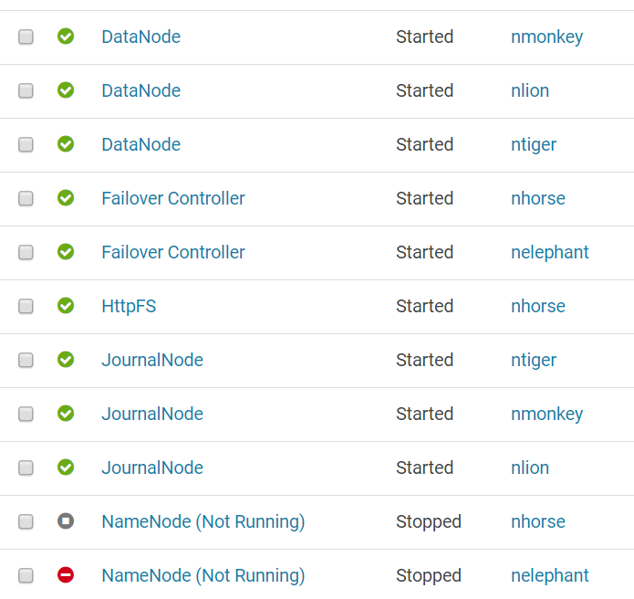Go to host nelephant in NameNode row
Screen dimensions: 634x599
coord(549,575)
